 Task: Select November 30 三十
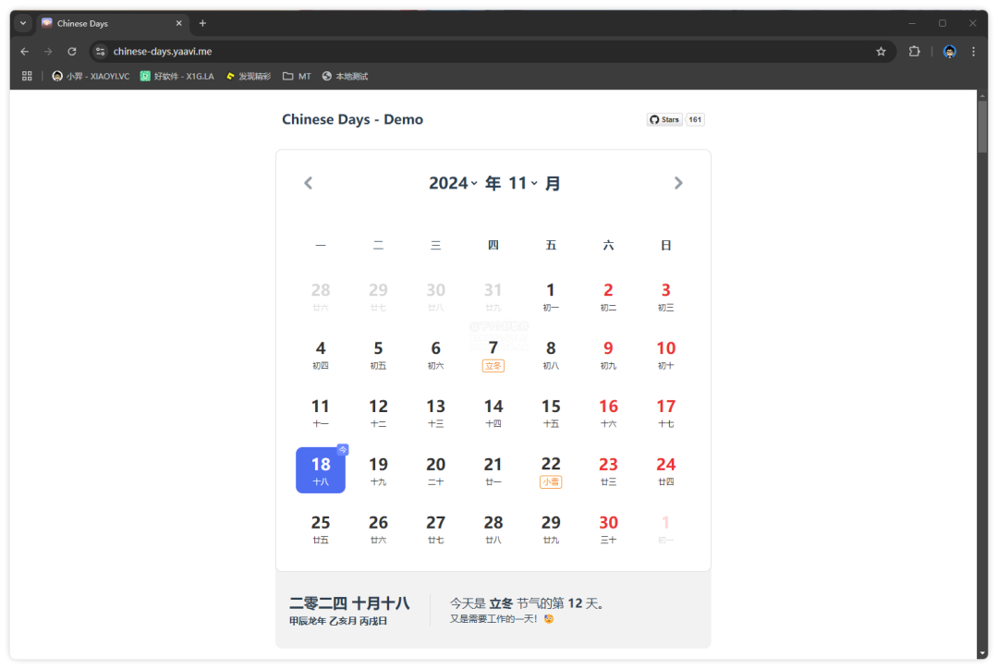(x=608, y=529)
